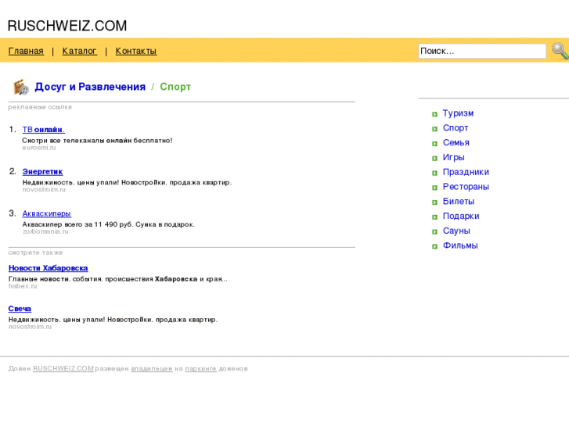The height and width of the screenshot is (426, 569).
Task: Go to the Туризм category
Action: (x=458, y=113)
